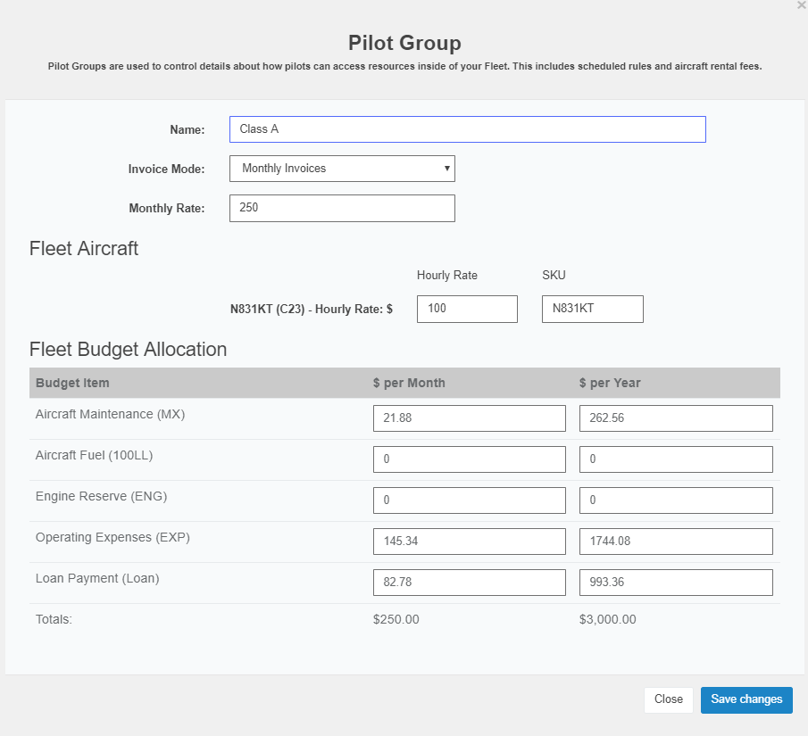Edit Aircraft Maintenance per Month value
The image size is (808, 736).
click(x=470, y=418)
